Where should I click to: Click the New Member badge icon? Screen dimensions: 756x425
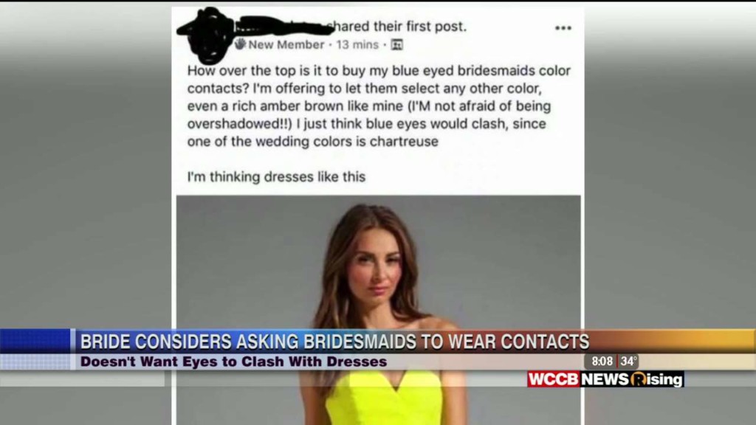[x=240, y=44]
